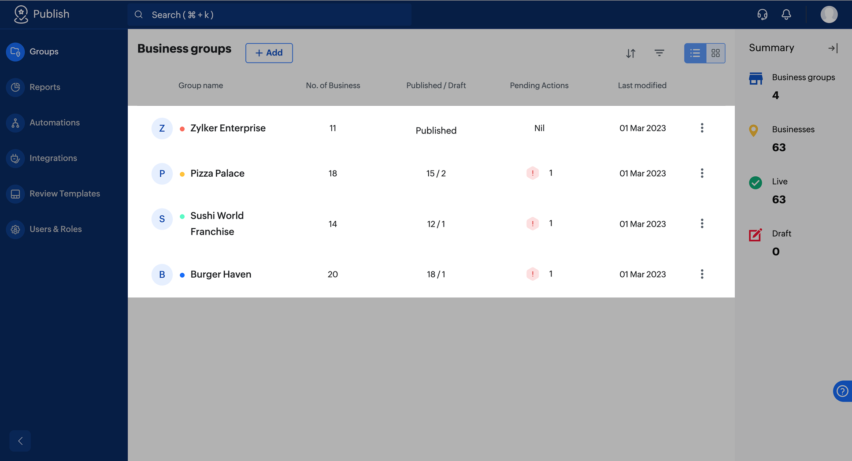Open Automations in sidebar
Image resolution: width=852 pixels, height=461 pixels.
coord(54,123)
